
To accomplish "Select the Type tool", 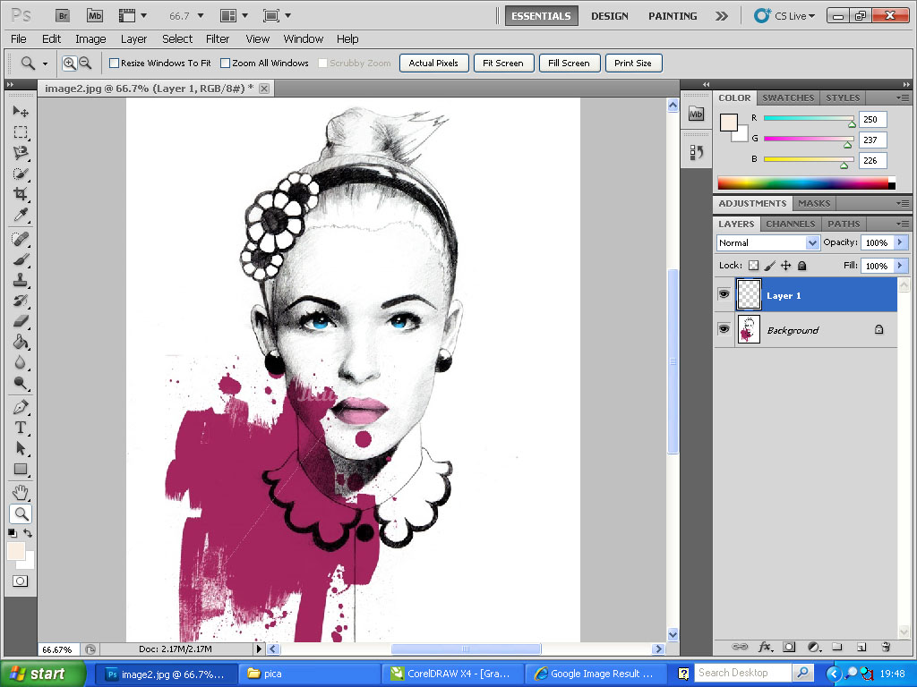I will pos(21,428).
